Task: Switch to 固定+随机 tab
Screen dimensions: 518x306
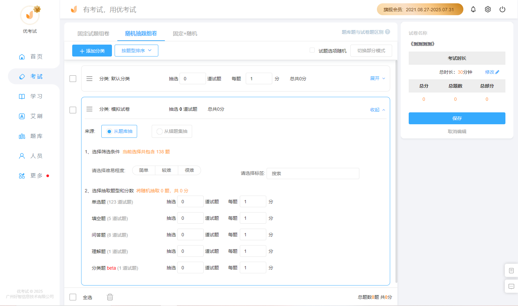Action: 185,33
